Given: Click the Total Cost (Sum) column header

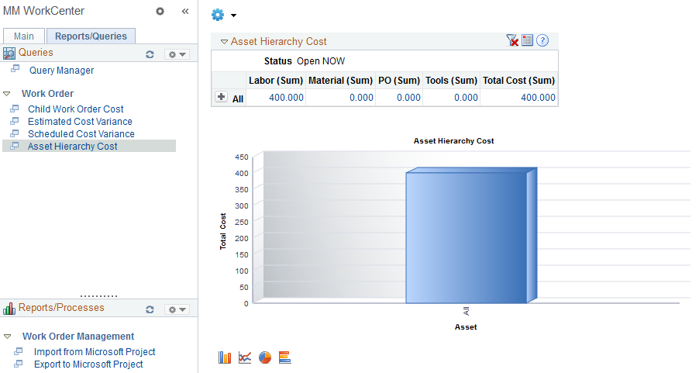Looking at the screenshot, I should pos(519,81).
